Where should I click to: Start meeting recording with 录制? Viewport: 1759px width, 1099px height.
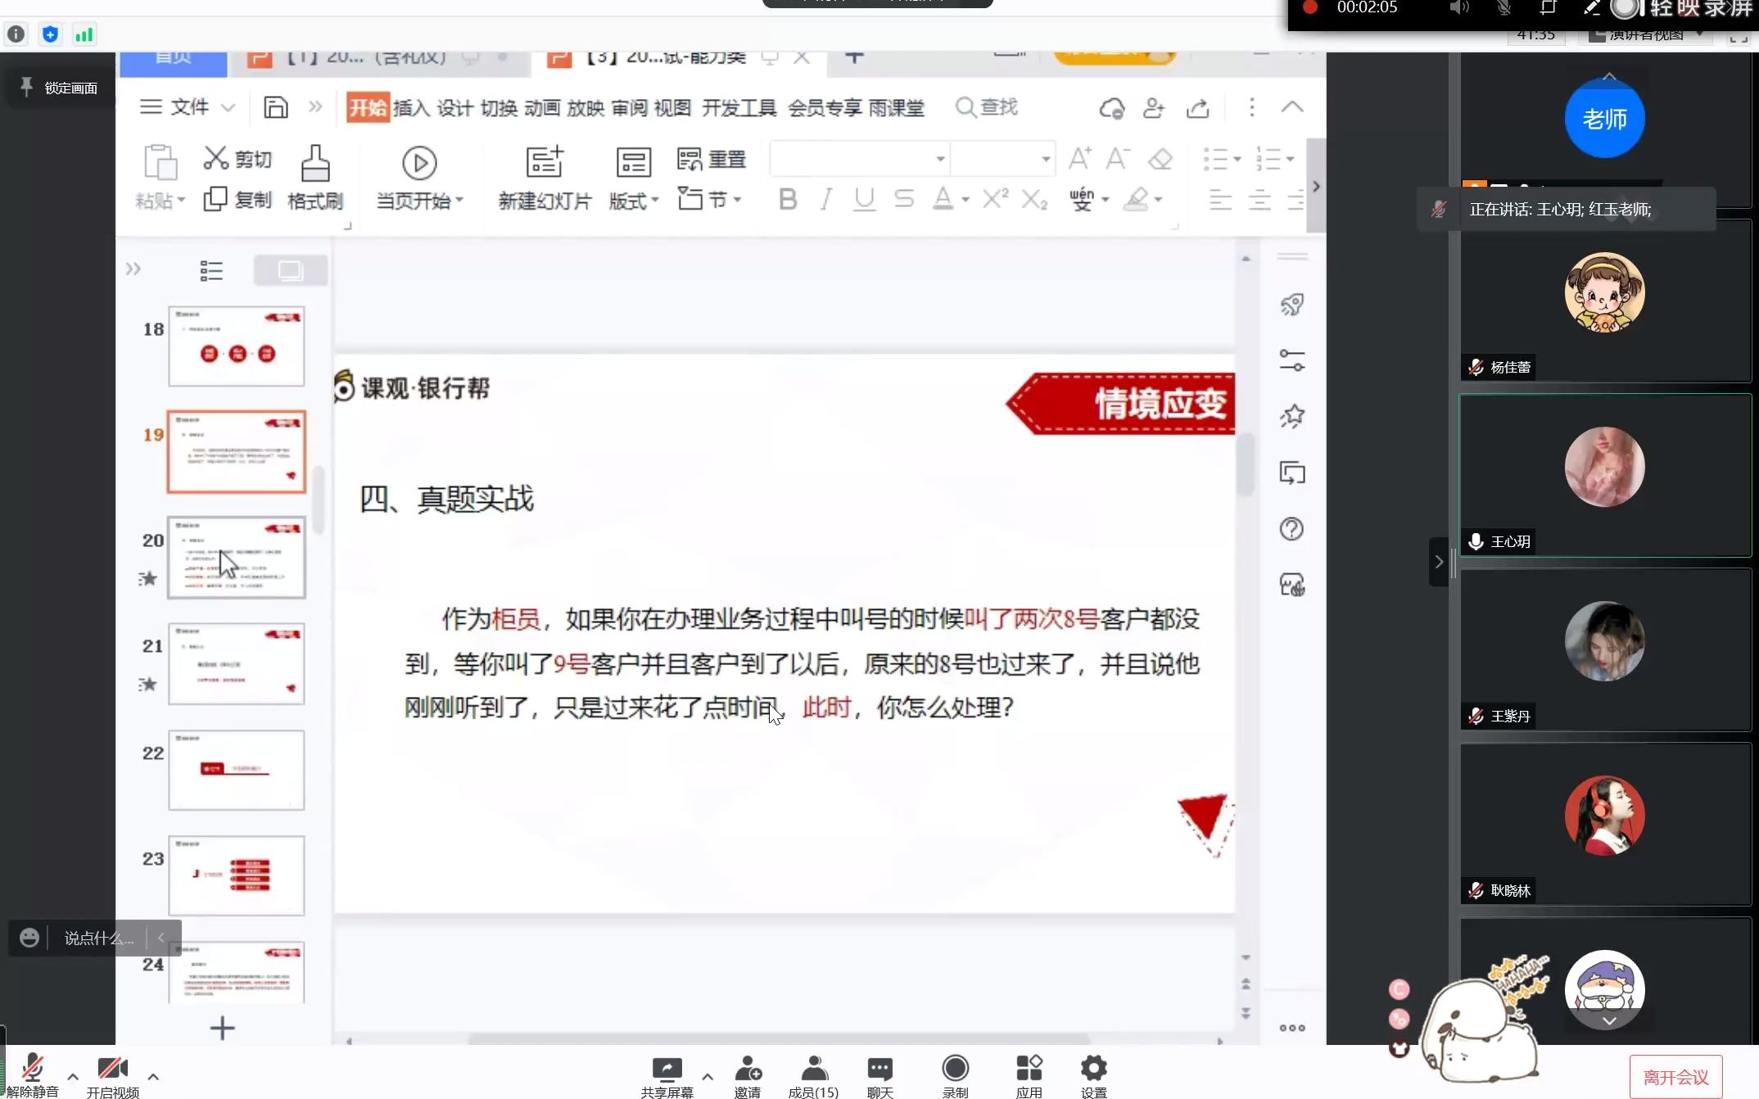coord(955,1073)
